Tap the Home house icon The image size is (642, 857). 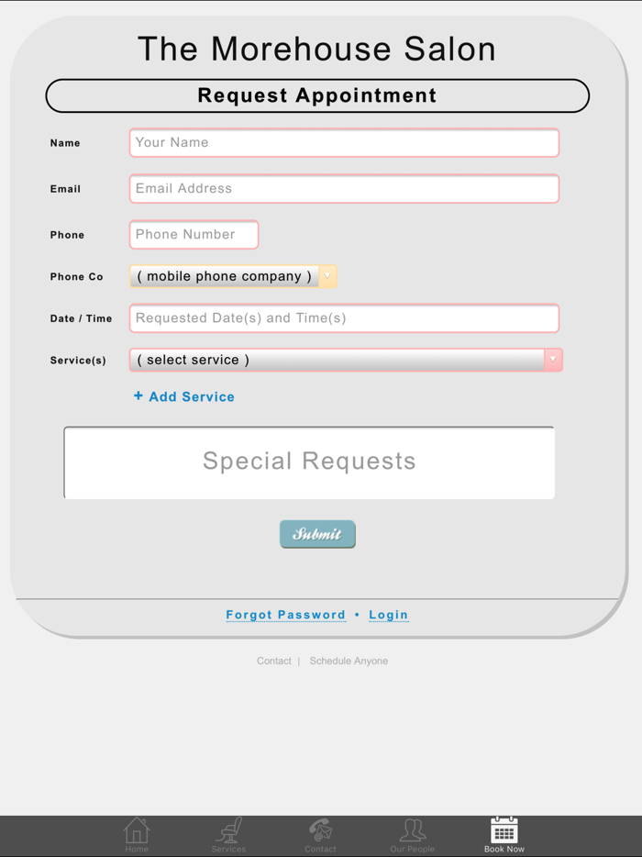click(137, 830)
